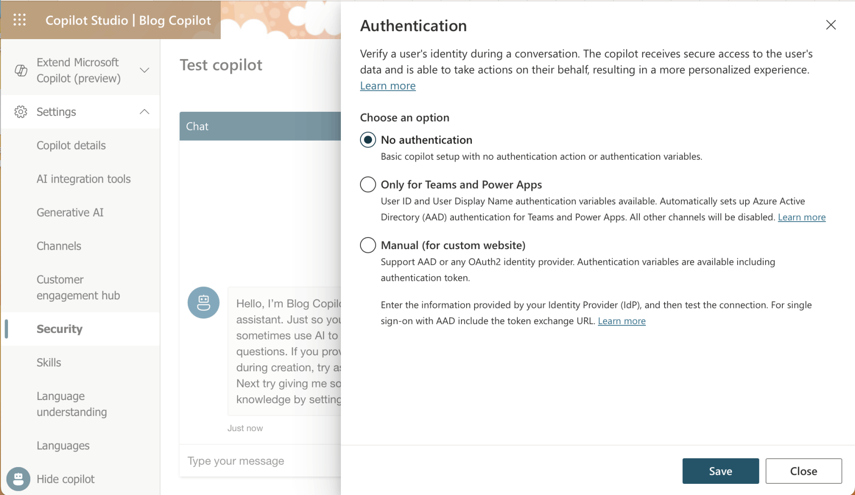Click the Close button in Authentication panel
The image size is (855, 495).
click(803, 471)
